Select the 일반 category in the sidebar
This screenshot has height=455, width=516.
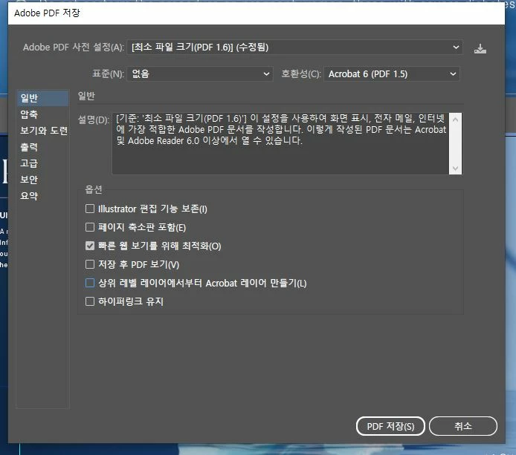(x=43, y=98)
